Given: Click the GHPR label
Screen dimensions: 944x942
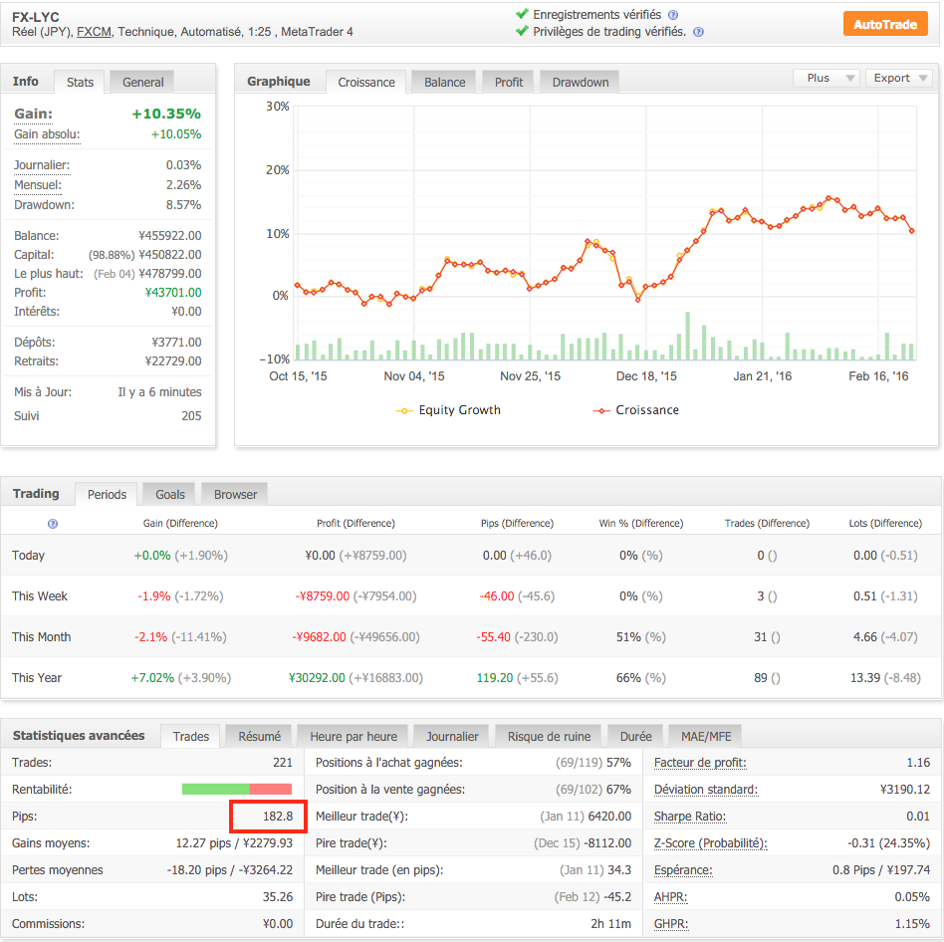Looking at the screenshot, I should (x=671, y=923).
